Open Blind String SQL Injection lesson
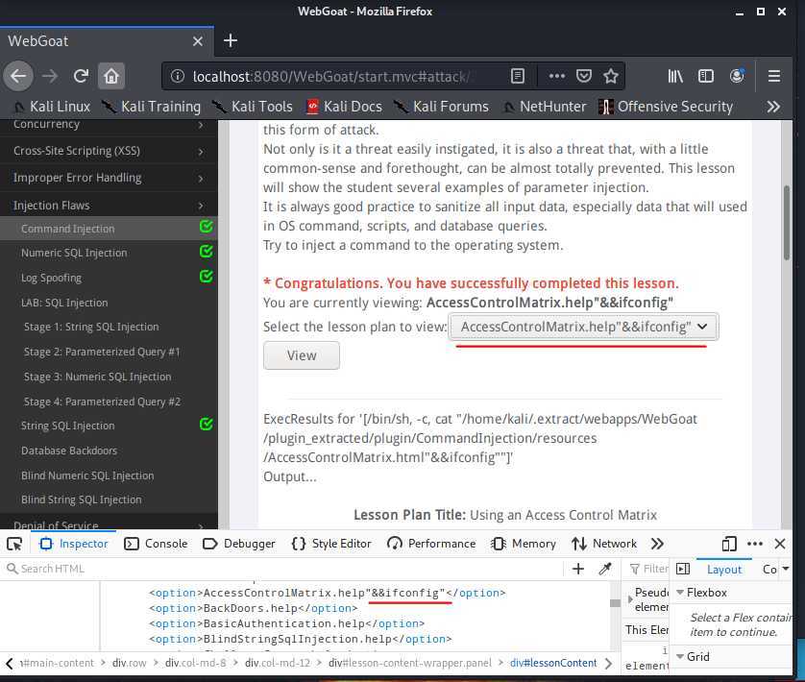The height and width of the screenshot is (682, 805). [81, 499]
